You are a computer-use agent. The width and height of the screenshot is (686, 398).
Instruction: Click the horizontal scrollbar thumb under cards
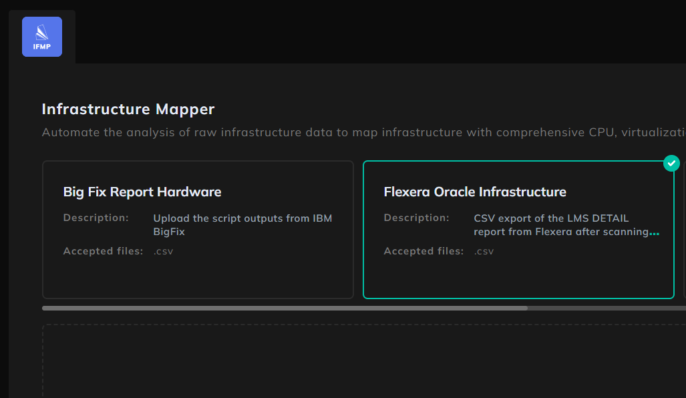[285, 308]
